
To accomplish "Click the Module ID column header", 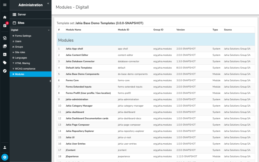I will (x=123, y=30).
